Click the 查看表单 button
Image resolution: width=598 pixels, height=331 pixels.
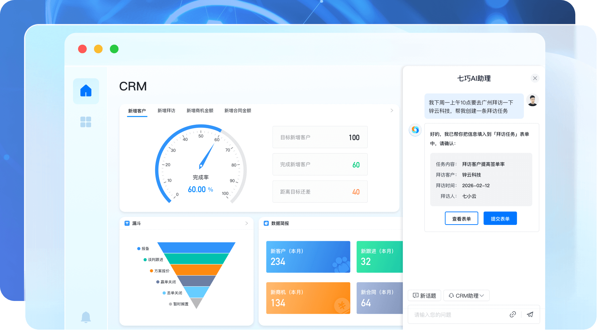(461, 219)
